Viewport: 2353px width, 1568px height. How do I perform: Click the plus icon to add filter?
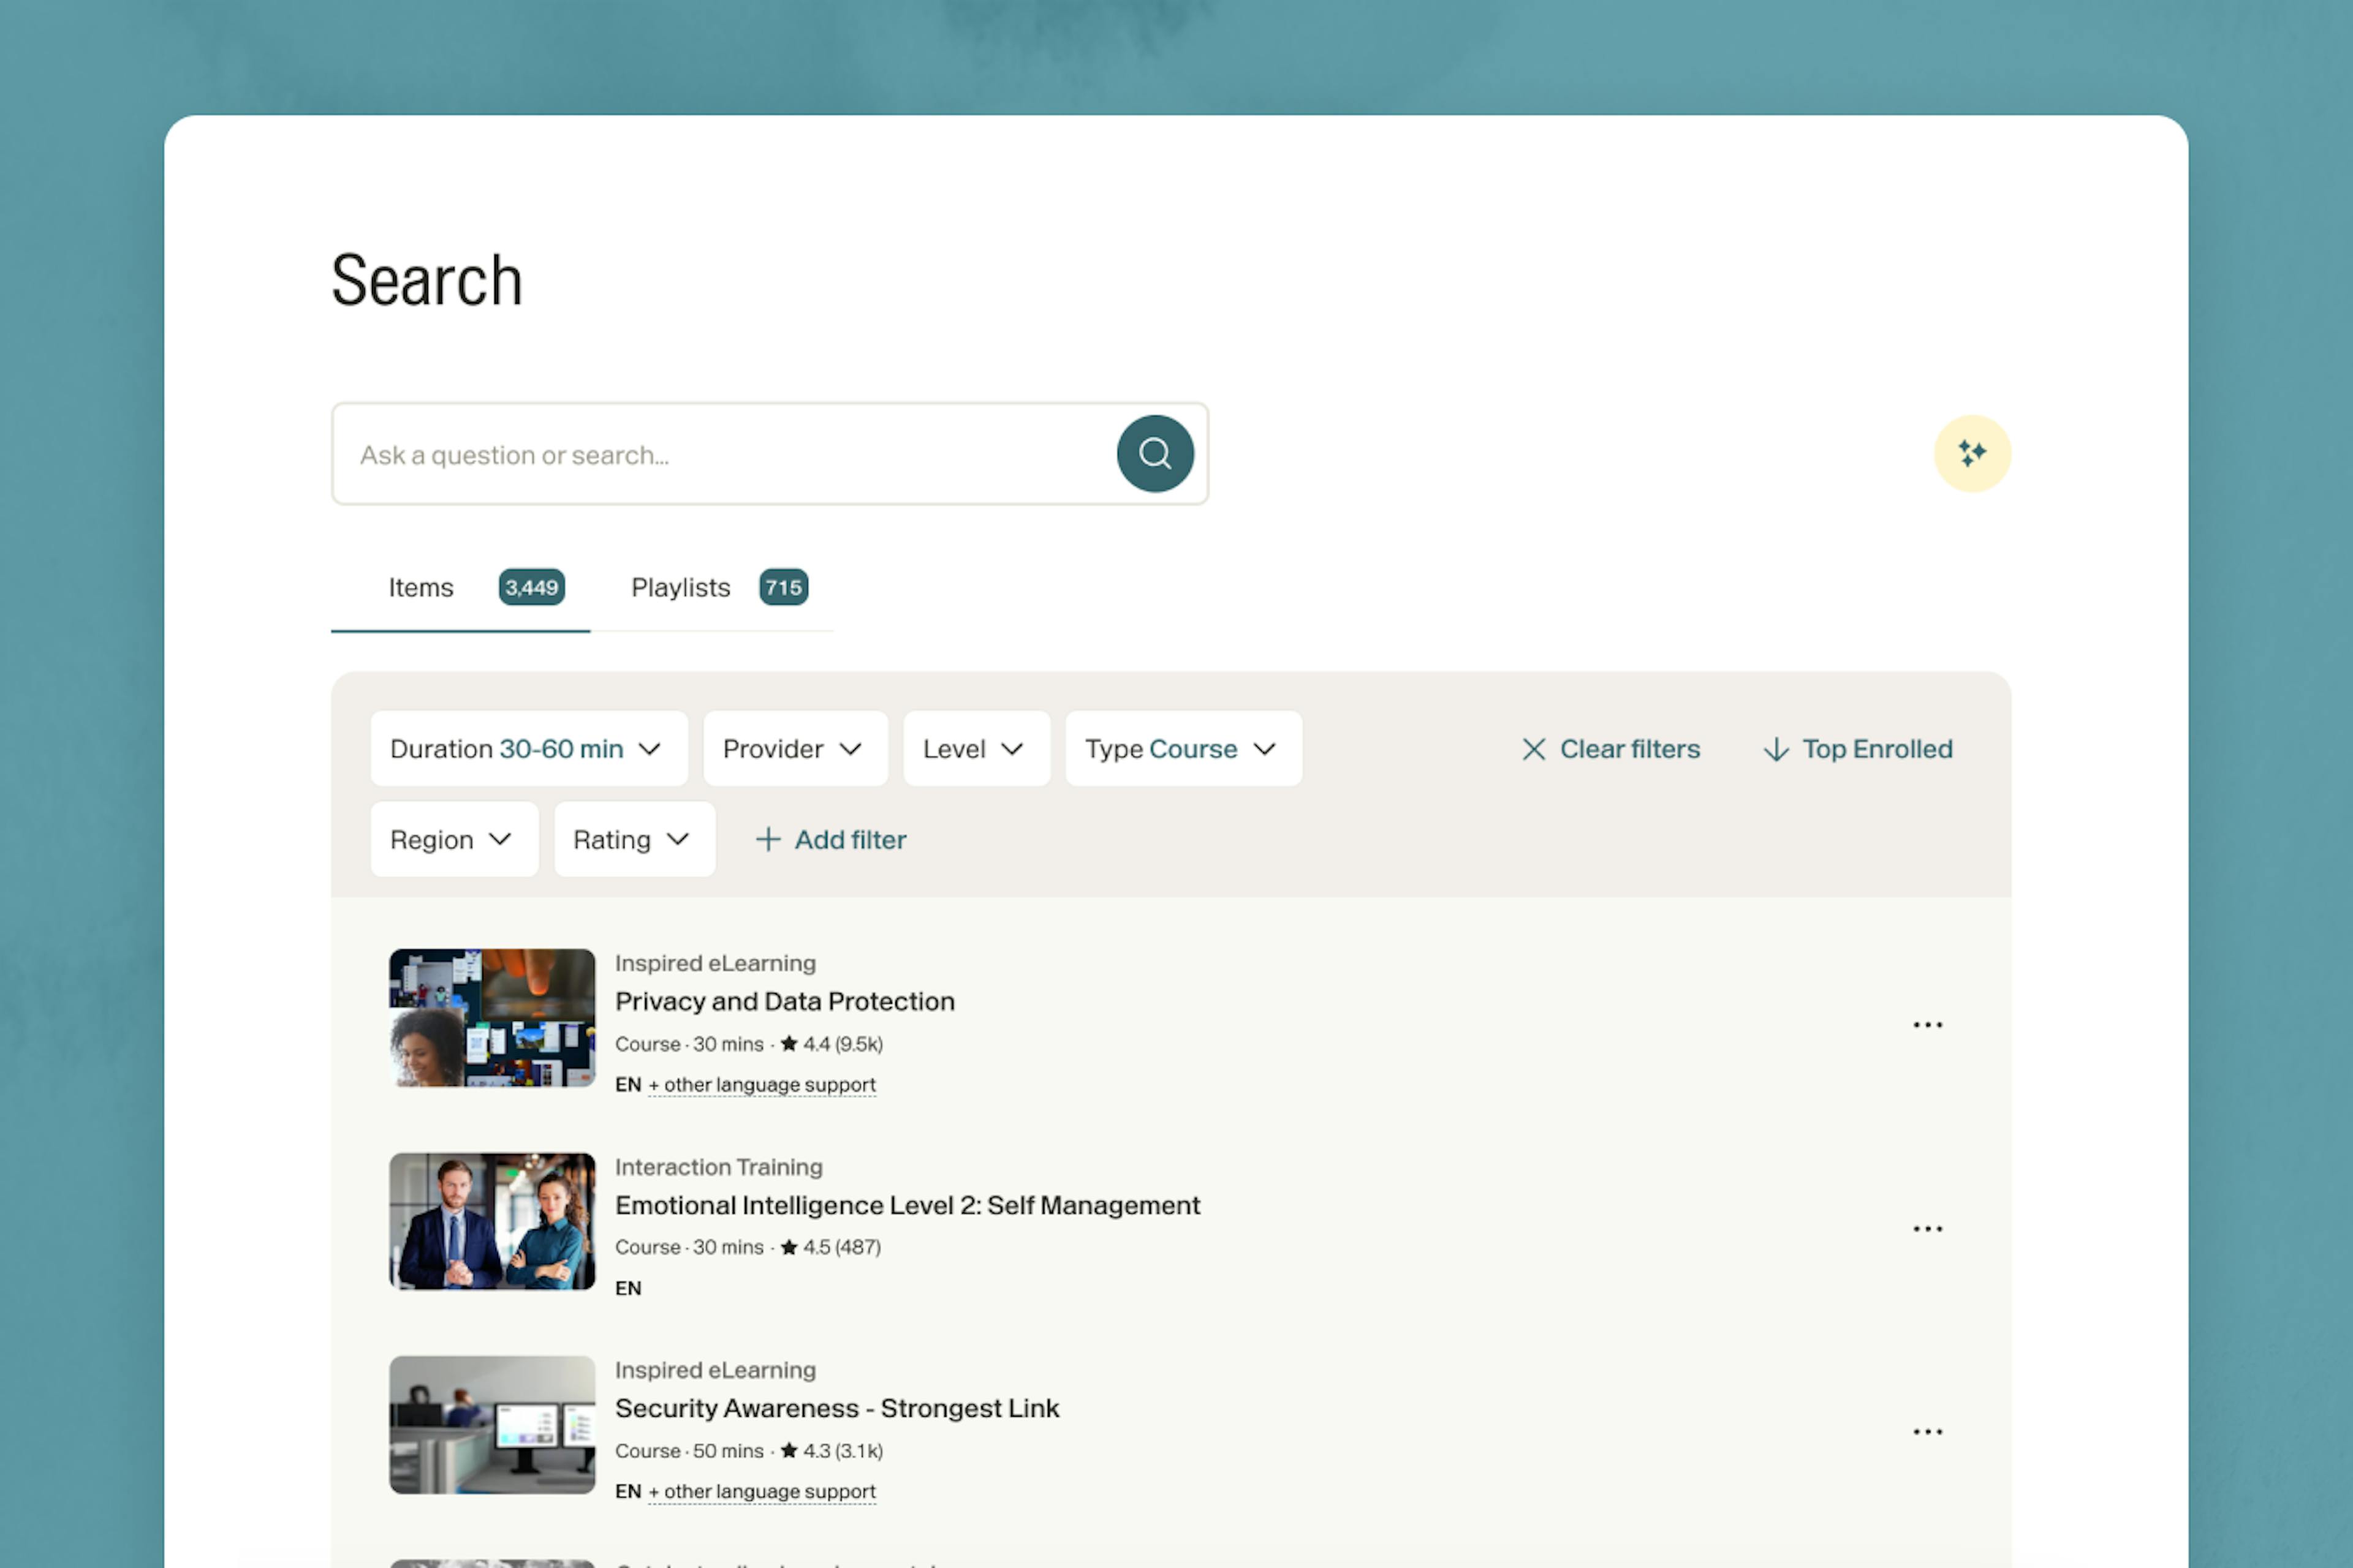tap(767, 839)
